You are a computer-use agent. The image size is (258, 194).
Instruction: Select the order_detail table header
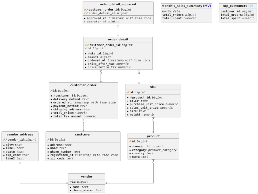tap(118, 39)
